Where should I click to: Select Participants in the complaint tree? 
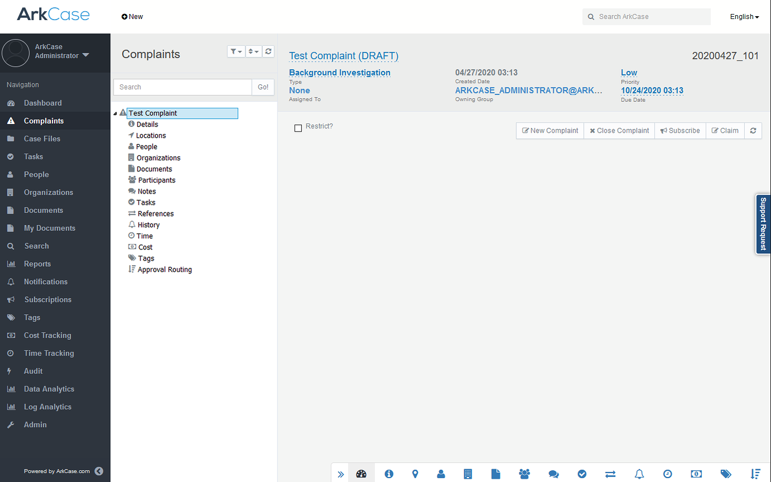[x=156, y=180]
